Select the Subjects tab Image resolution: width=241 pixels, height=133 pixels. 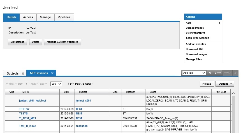point(13,73)
